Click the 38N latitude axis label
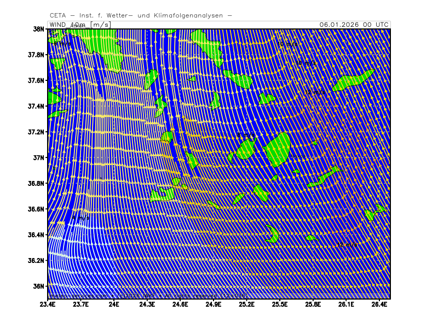 click(38, 29)
